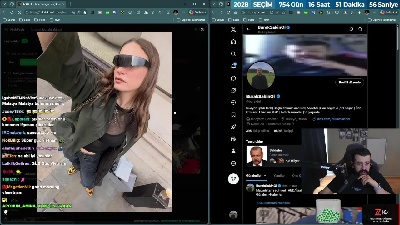Open Profile person icon in X sidebar

[233, 151]
